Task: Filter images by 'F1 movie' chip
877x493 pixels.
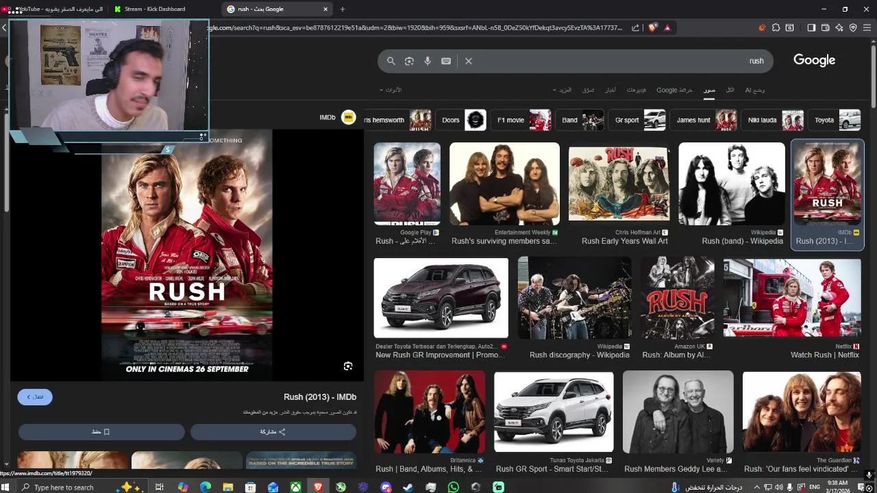Action: (521, 120)
